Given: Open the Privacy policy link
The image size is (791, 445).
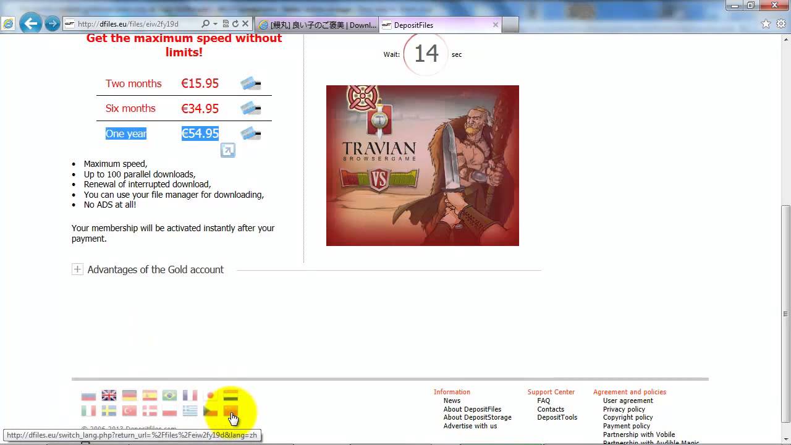Looking at the screenshot, I should tap(624, 409).
